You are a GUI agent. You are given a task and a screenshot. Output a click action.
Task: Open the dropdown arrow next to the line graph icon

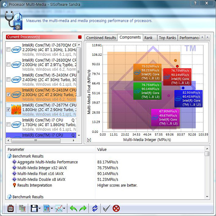coord(64,208)
